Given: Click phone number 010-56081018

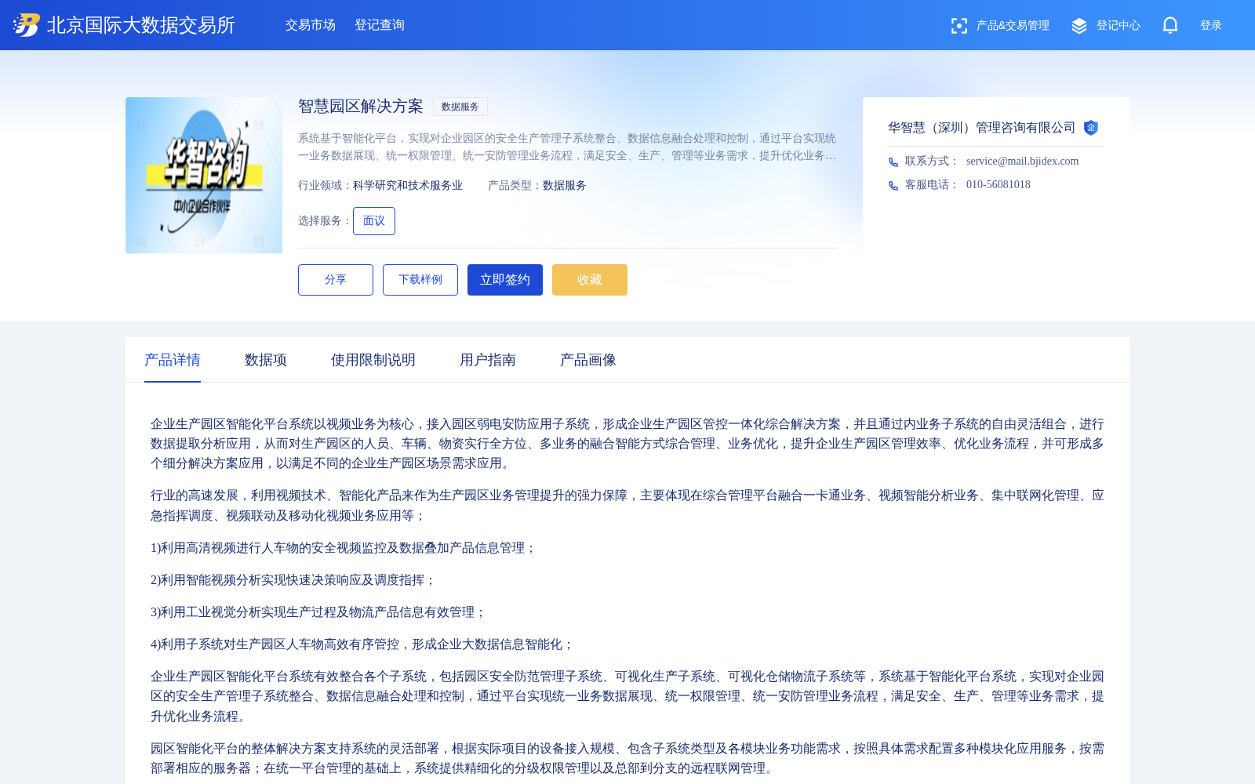Looking at the screenshot, I should (999, 185).
